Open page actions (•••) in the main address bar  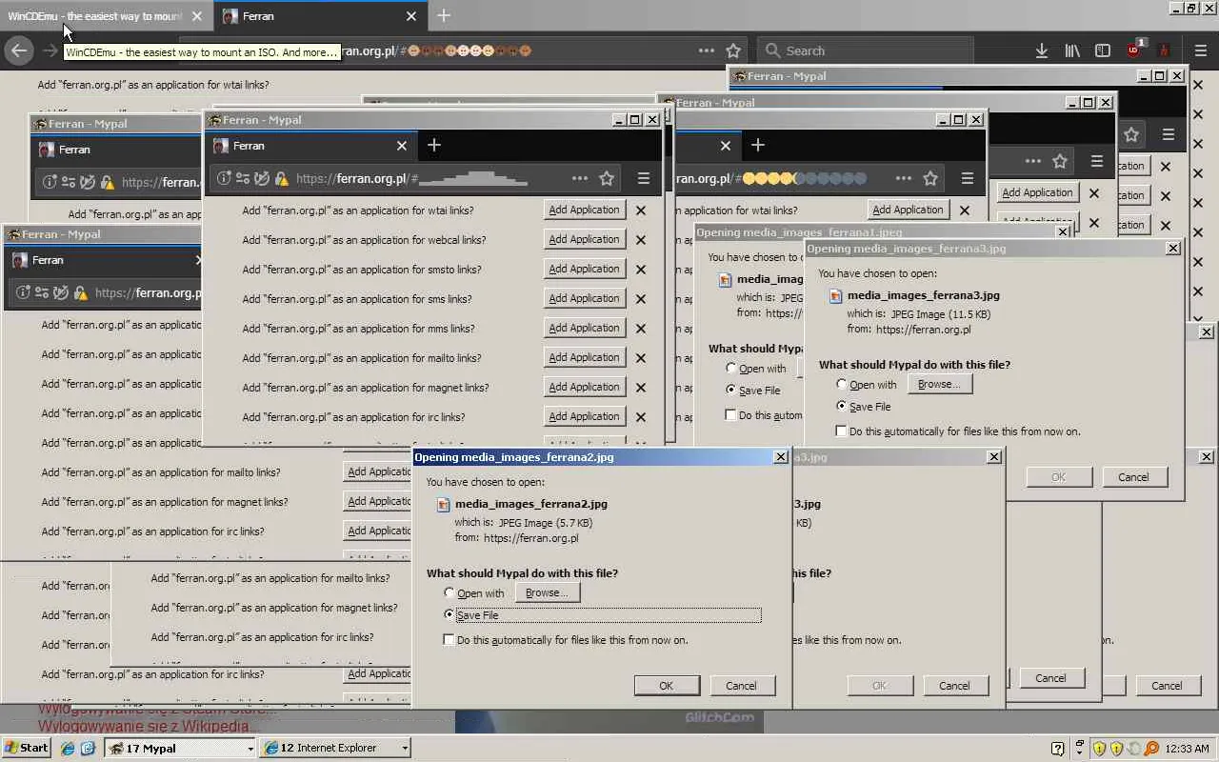point(706,50)
